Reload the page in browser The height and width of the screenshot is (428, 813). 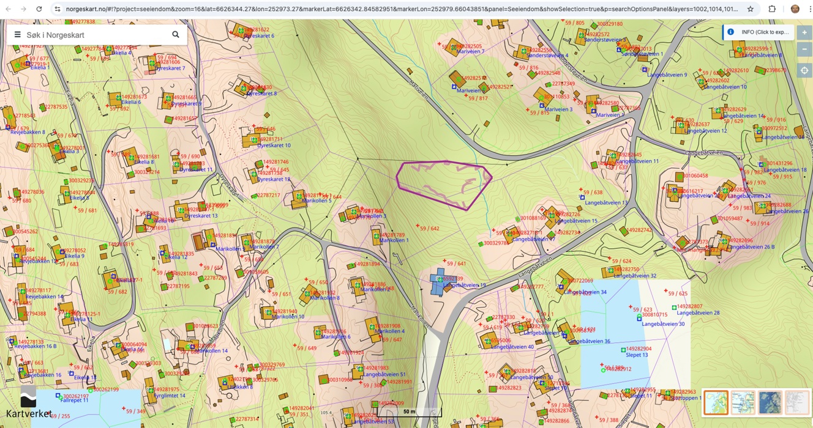(x=39, y=9)
